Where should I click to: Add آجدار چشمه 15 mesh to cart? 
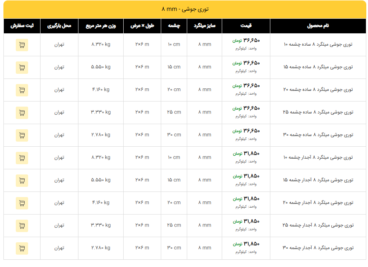pos(22,180)
